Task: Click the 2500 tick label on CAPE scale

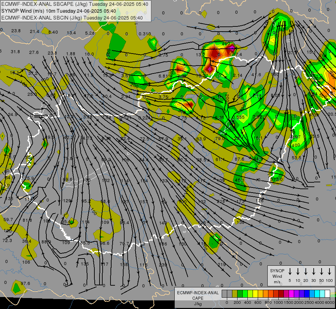Action: (x=309, y=302)
